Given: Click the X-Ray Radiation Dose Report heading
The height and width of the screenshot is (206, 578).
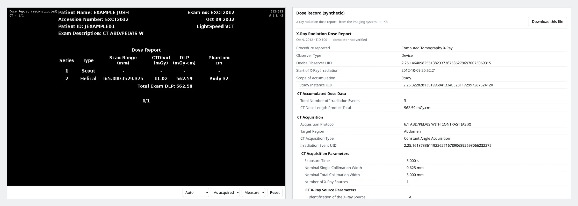Looking at the screenshot, I should pyautogui.click(x=324, y=34).
